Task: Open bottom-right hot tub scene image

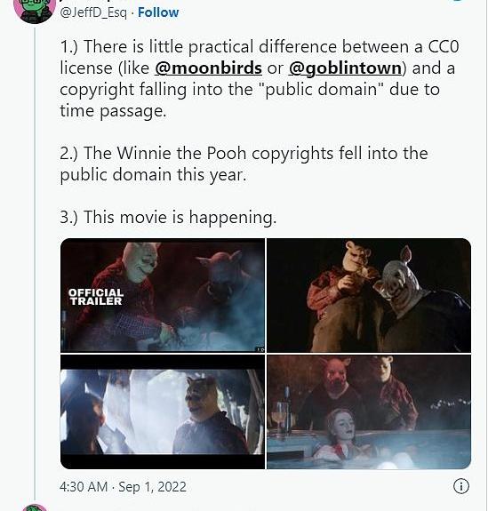Action: [x=369, y=411]
